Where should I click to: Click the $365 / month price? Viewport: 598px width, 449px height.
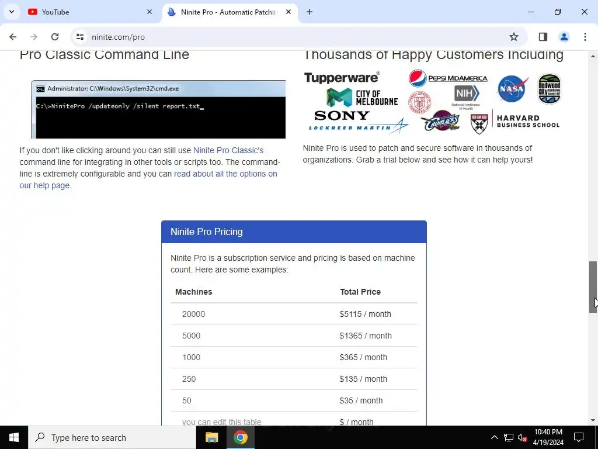pos(363,357)
